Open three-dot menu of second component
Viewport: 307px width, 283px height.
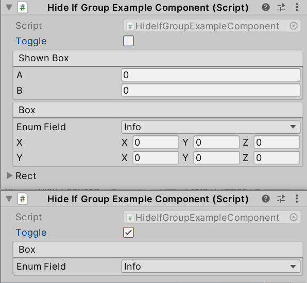click(297, 199)
